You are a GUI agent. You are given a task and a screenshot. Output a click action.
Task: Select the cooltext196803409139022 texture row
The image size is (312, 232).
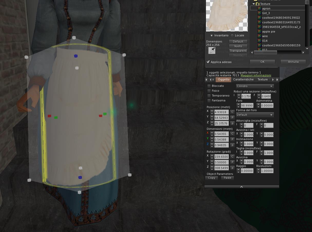pos(278,18)
